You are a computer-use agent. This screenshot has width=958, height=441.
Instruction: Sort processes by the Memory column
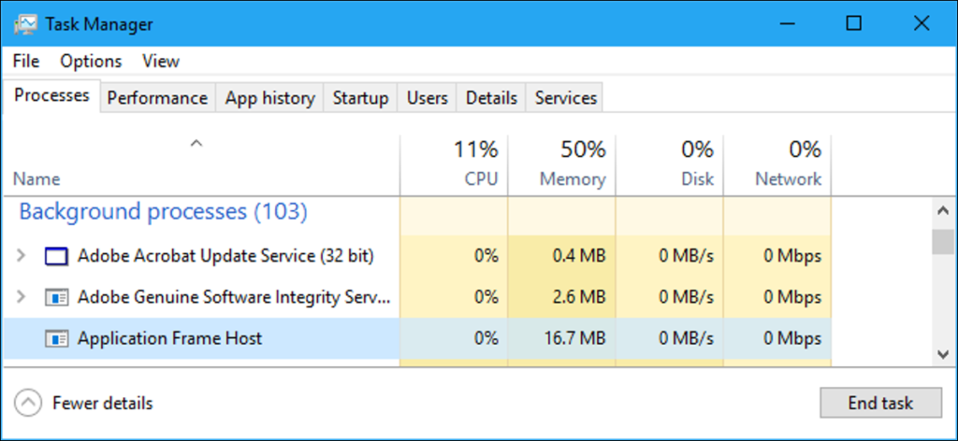(x=572, y=164)
